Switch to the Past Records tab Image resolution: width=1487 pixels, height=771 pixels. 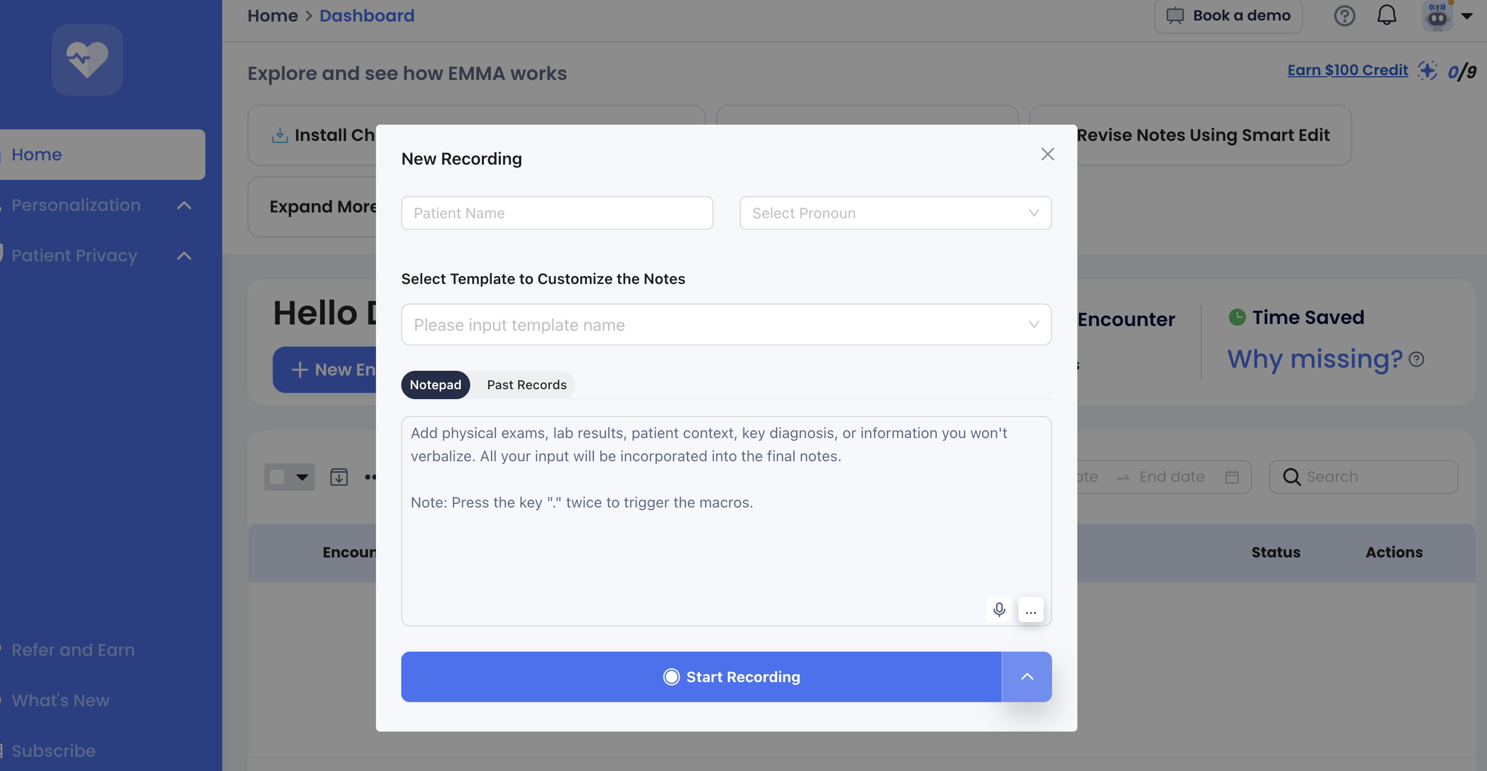527,384
